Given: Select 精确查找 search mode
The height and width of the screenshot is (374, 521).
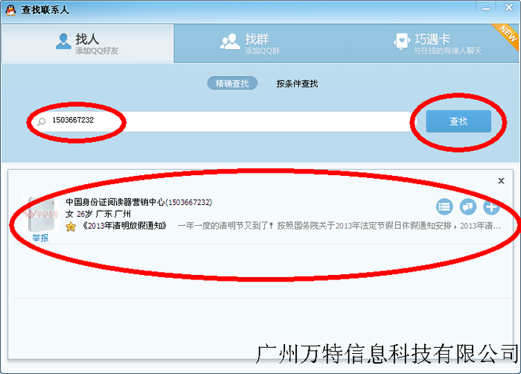Looking at the screenshot, I should click(232, 83).
